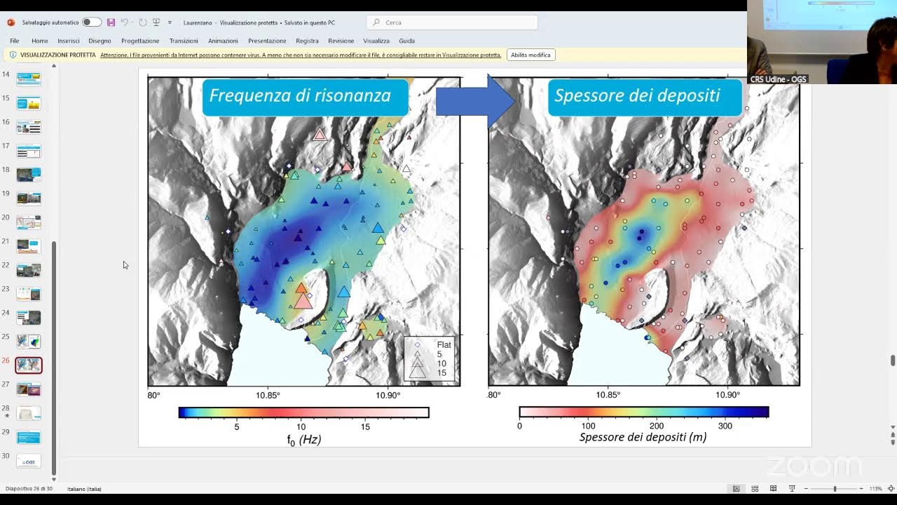897x505 pixels.
Task: Open the Guida tab
Action: [407, 41]
